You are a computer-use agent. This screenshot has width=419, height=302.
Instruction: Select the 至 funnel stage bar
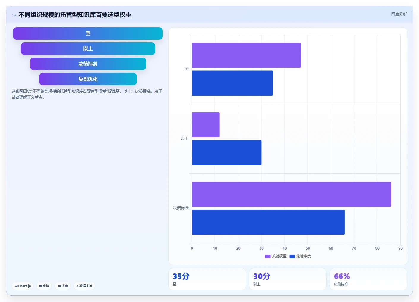88,34
